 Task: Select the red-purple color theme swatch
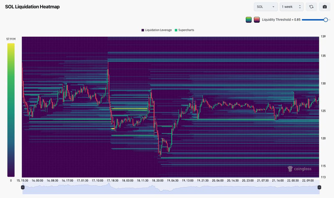tap(257, 20)
